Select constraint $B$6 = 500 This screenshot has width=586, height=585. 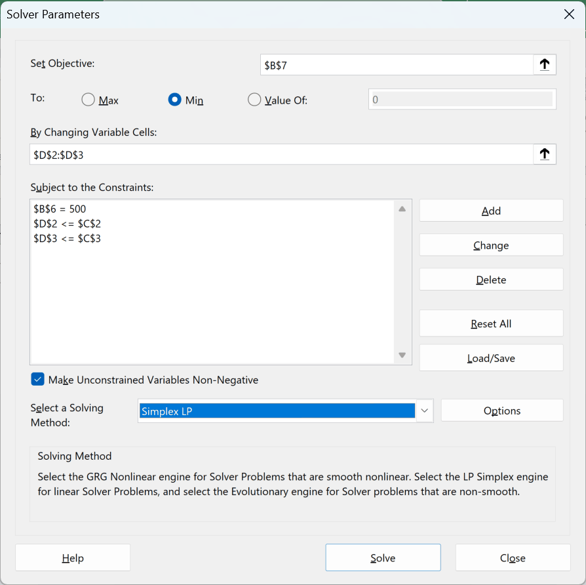pyautogui.click(x=60, y=209)
